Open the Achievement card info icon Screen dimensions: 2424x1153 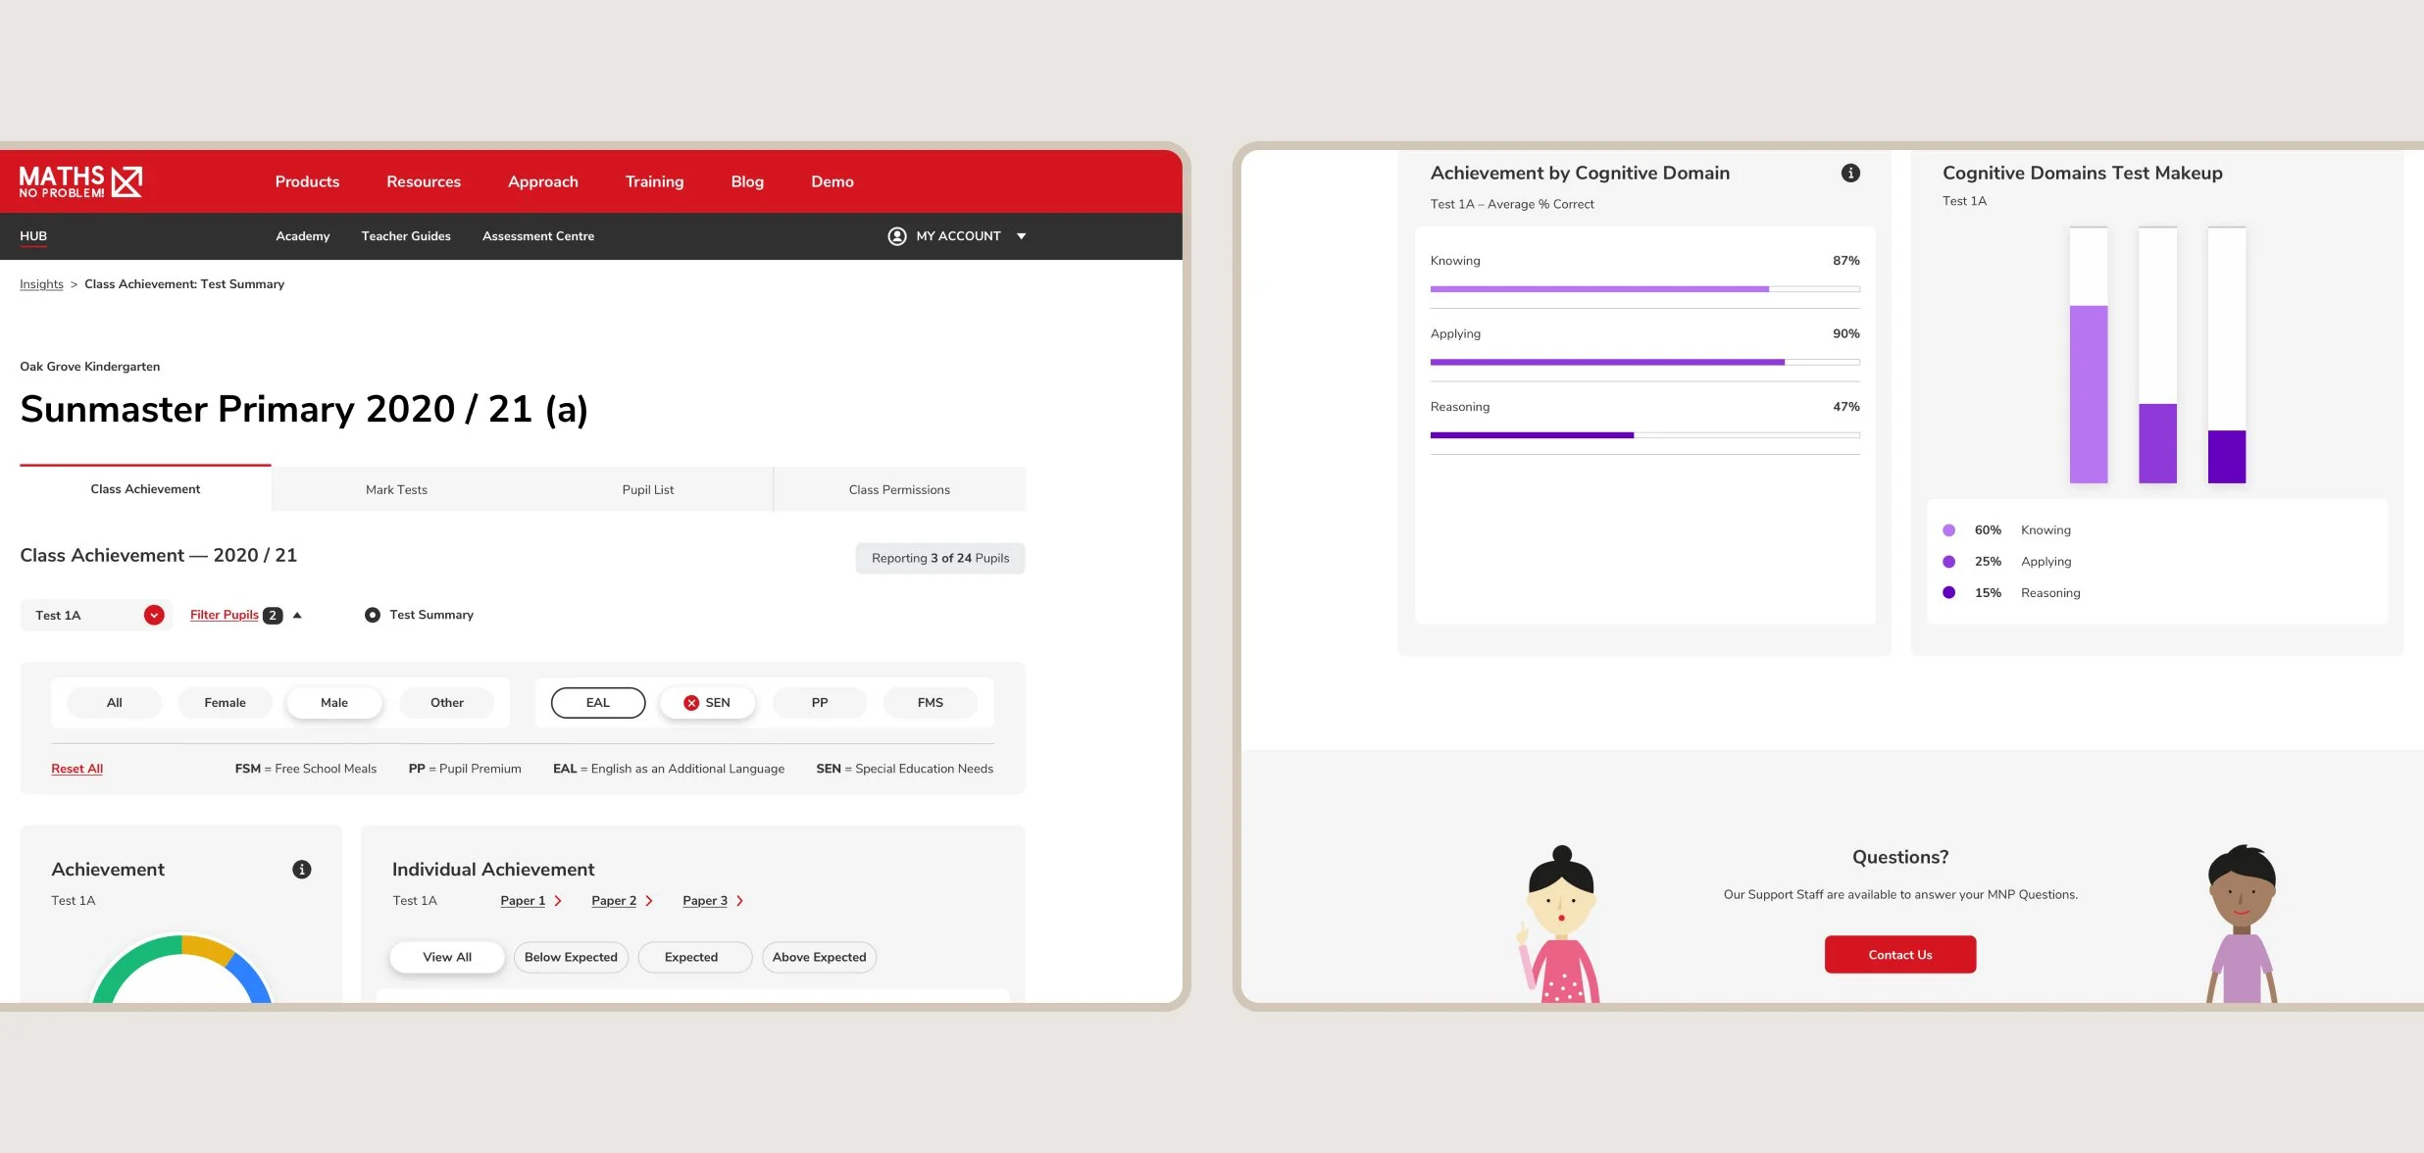coord(302,870)
